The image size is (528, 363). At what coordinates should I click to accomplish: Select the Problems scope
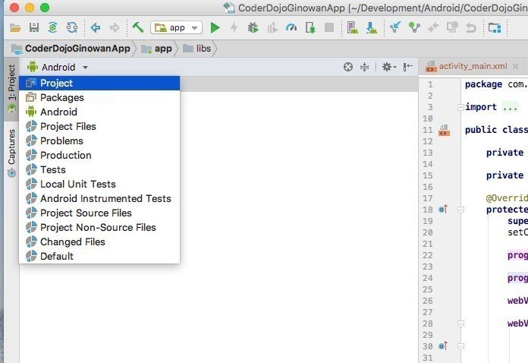(99, 141)
